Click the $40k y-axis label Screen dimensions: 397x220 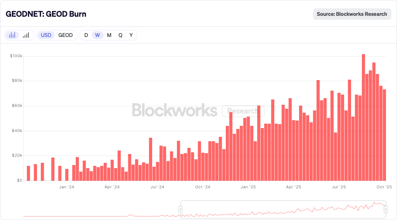[x=17, y=131]
